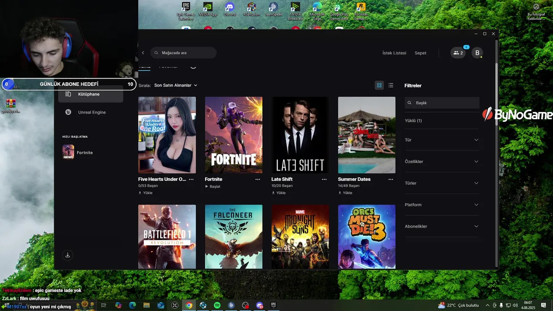Open the Summer Dates options menu
Viewport: 553px width, 311px height.
[391, 179]
